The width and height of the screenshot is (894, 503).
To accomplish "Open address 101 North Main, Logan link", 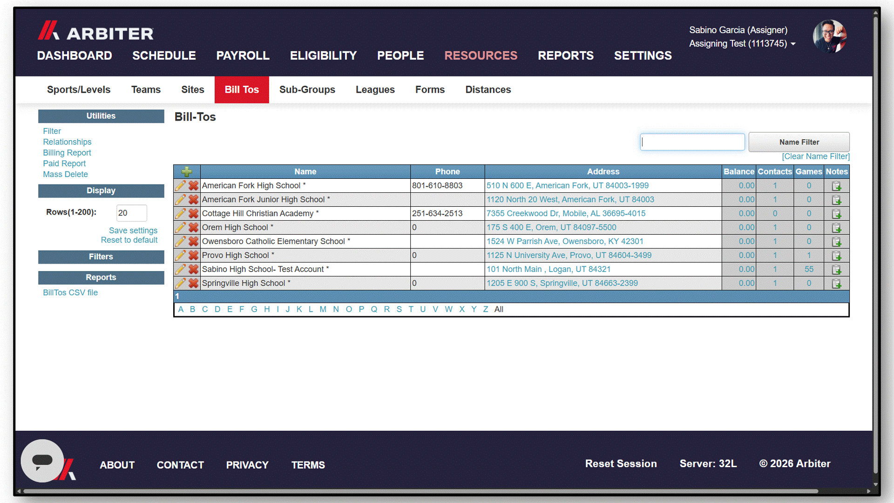I will click(549, 269).
